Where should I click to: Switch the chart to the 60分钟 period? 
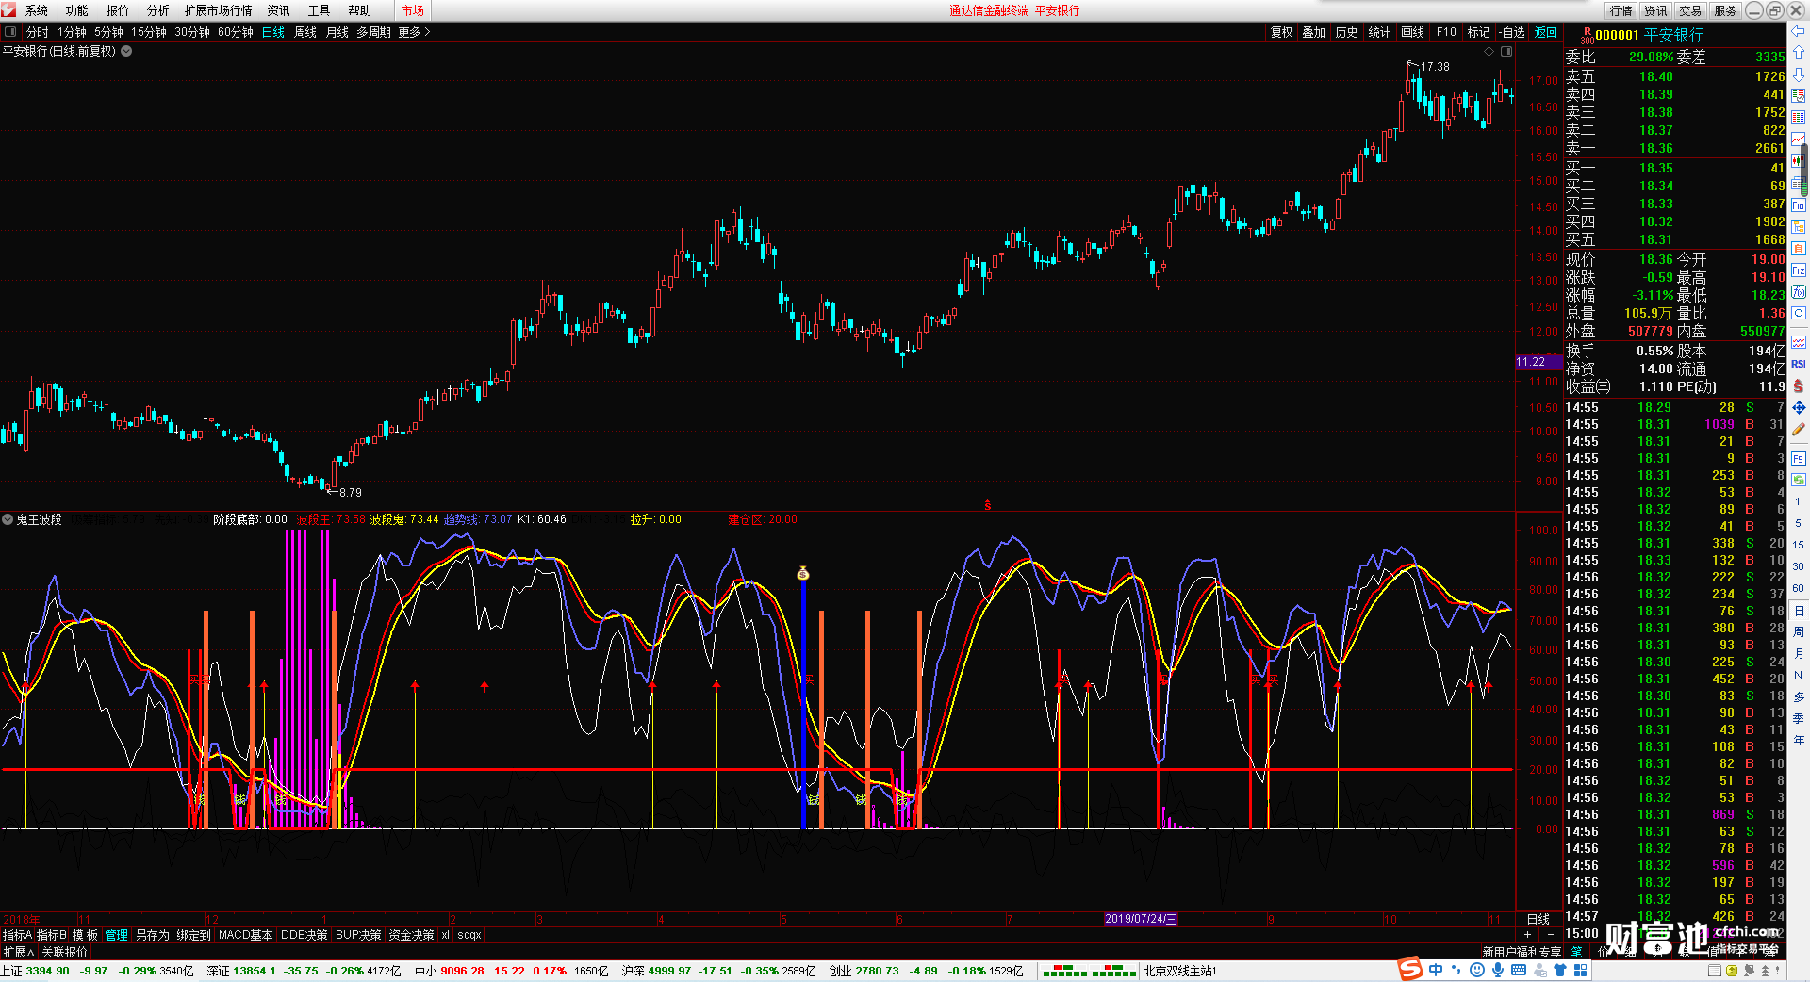click(236, 32)
